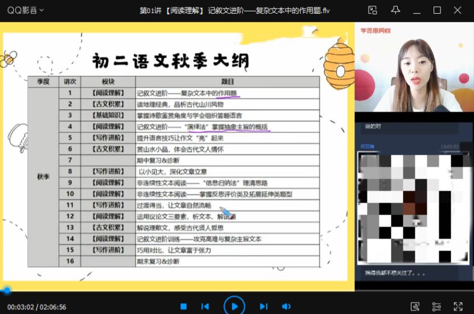
Task: Pin the player window on top
Action: (x=395, y=10)
